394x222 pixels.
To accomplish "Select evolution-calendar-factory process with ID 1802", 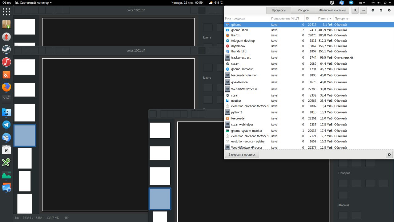I will 309,106.
